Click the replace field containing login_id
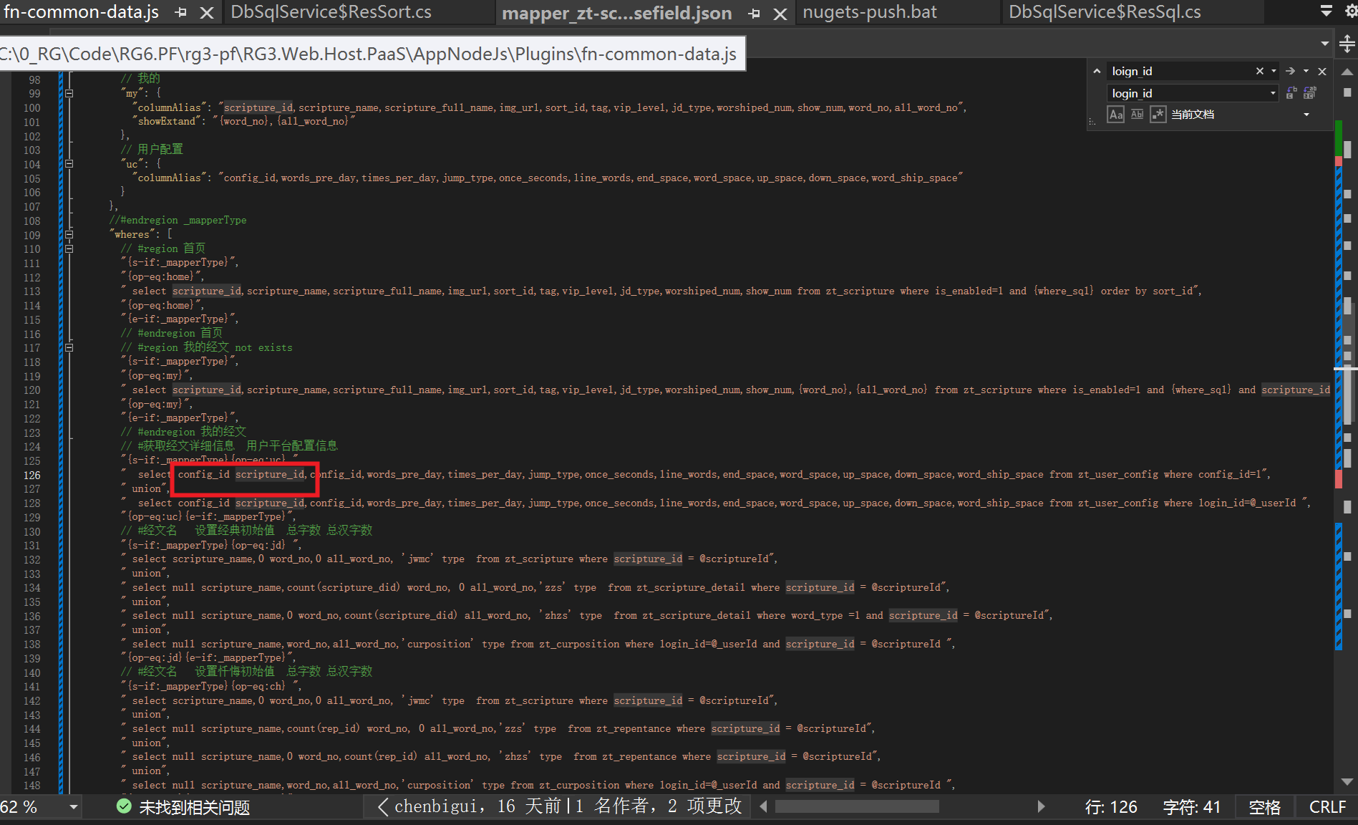 (x=1188, y=93)
